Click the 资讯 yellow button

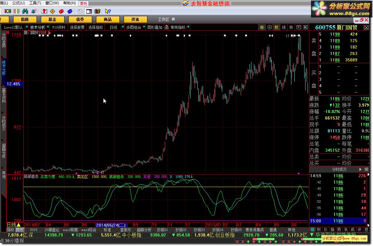point(135,19)
